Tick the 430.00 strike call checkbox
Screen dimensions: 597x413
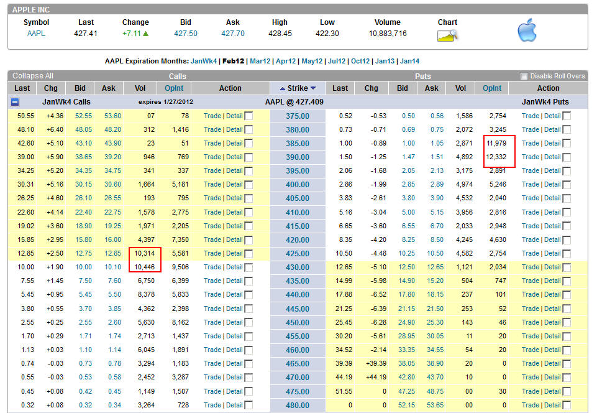click(x=248, y=267)
